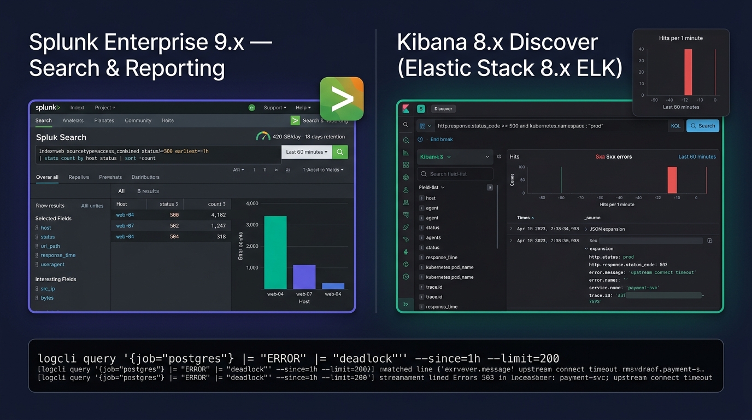
Task: Click the red bar in Kibana Hits histogram
Action: pos(672,180)
